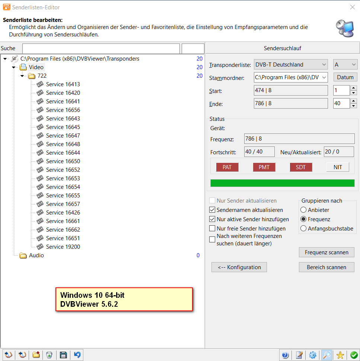Click the Neu/Aktualisiert field showing 20 / 0
This screenshot has width=360, height=361.
[x=339, y=152]
